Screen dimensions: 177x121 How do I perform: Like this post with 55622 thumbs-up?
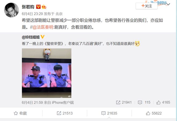coord(154,113)
